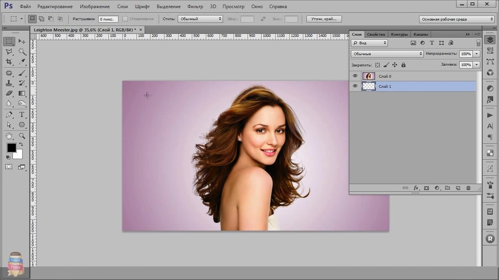This screenshot has width=499, height=280.
Task: Open the Фильтр menu
Action: [195, 7]
